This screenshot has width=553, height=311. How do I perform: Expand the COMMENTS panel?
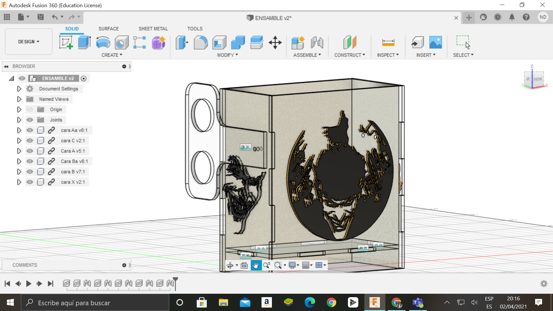pos(124,265)
